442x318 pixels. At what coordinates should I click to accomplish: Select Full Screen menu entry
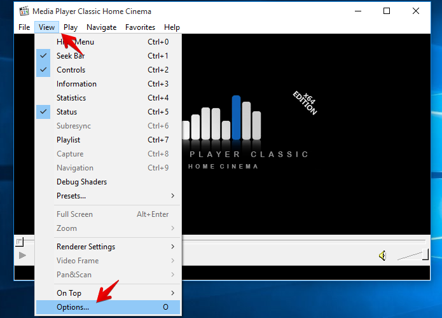click(108, 214)
